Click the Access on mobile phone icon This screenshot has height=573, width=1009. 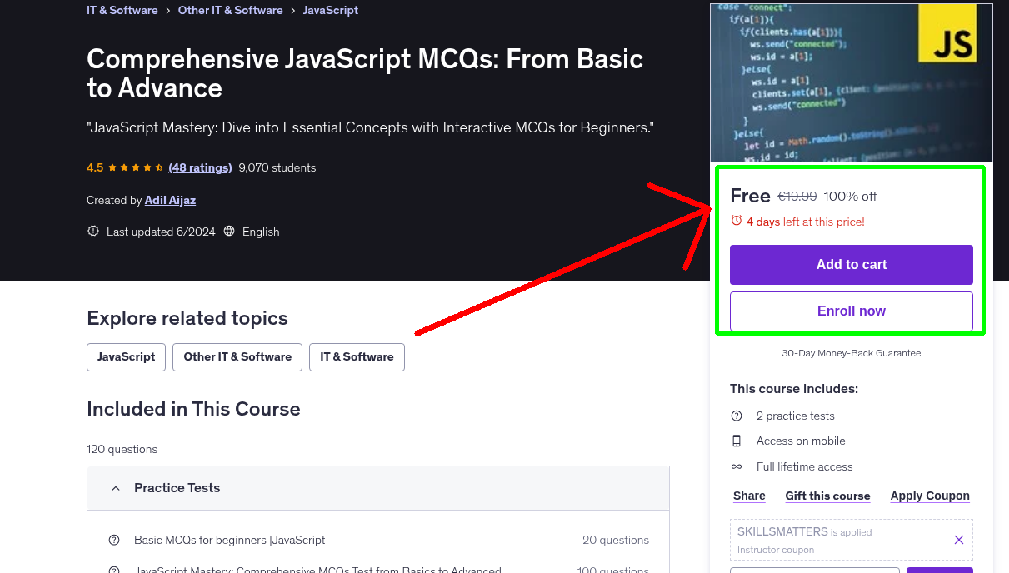click(x=737, y=441)
